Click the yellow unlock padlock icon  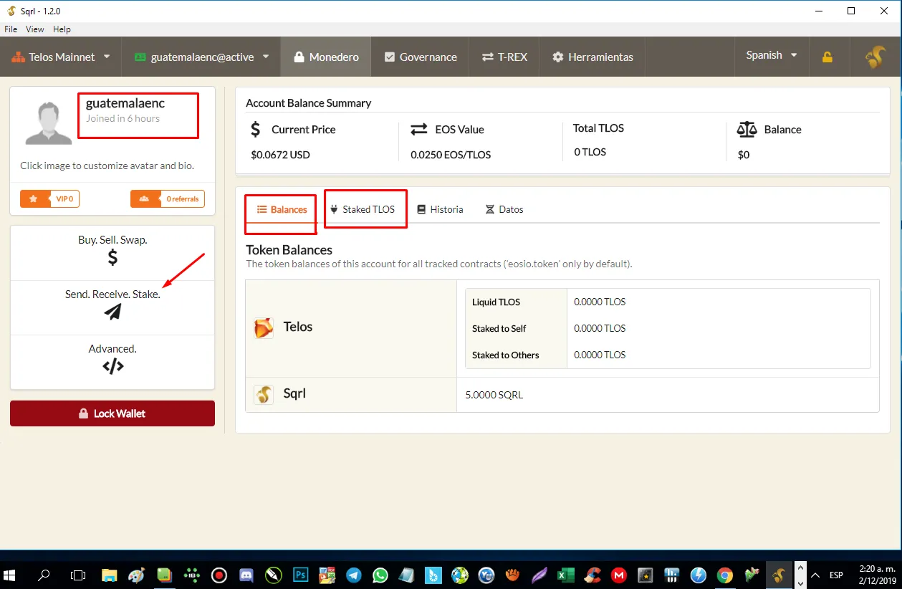pyautogui.click(x=827, y=57)
